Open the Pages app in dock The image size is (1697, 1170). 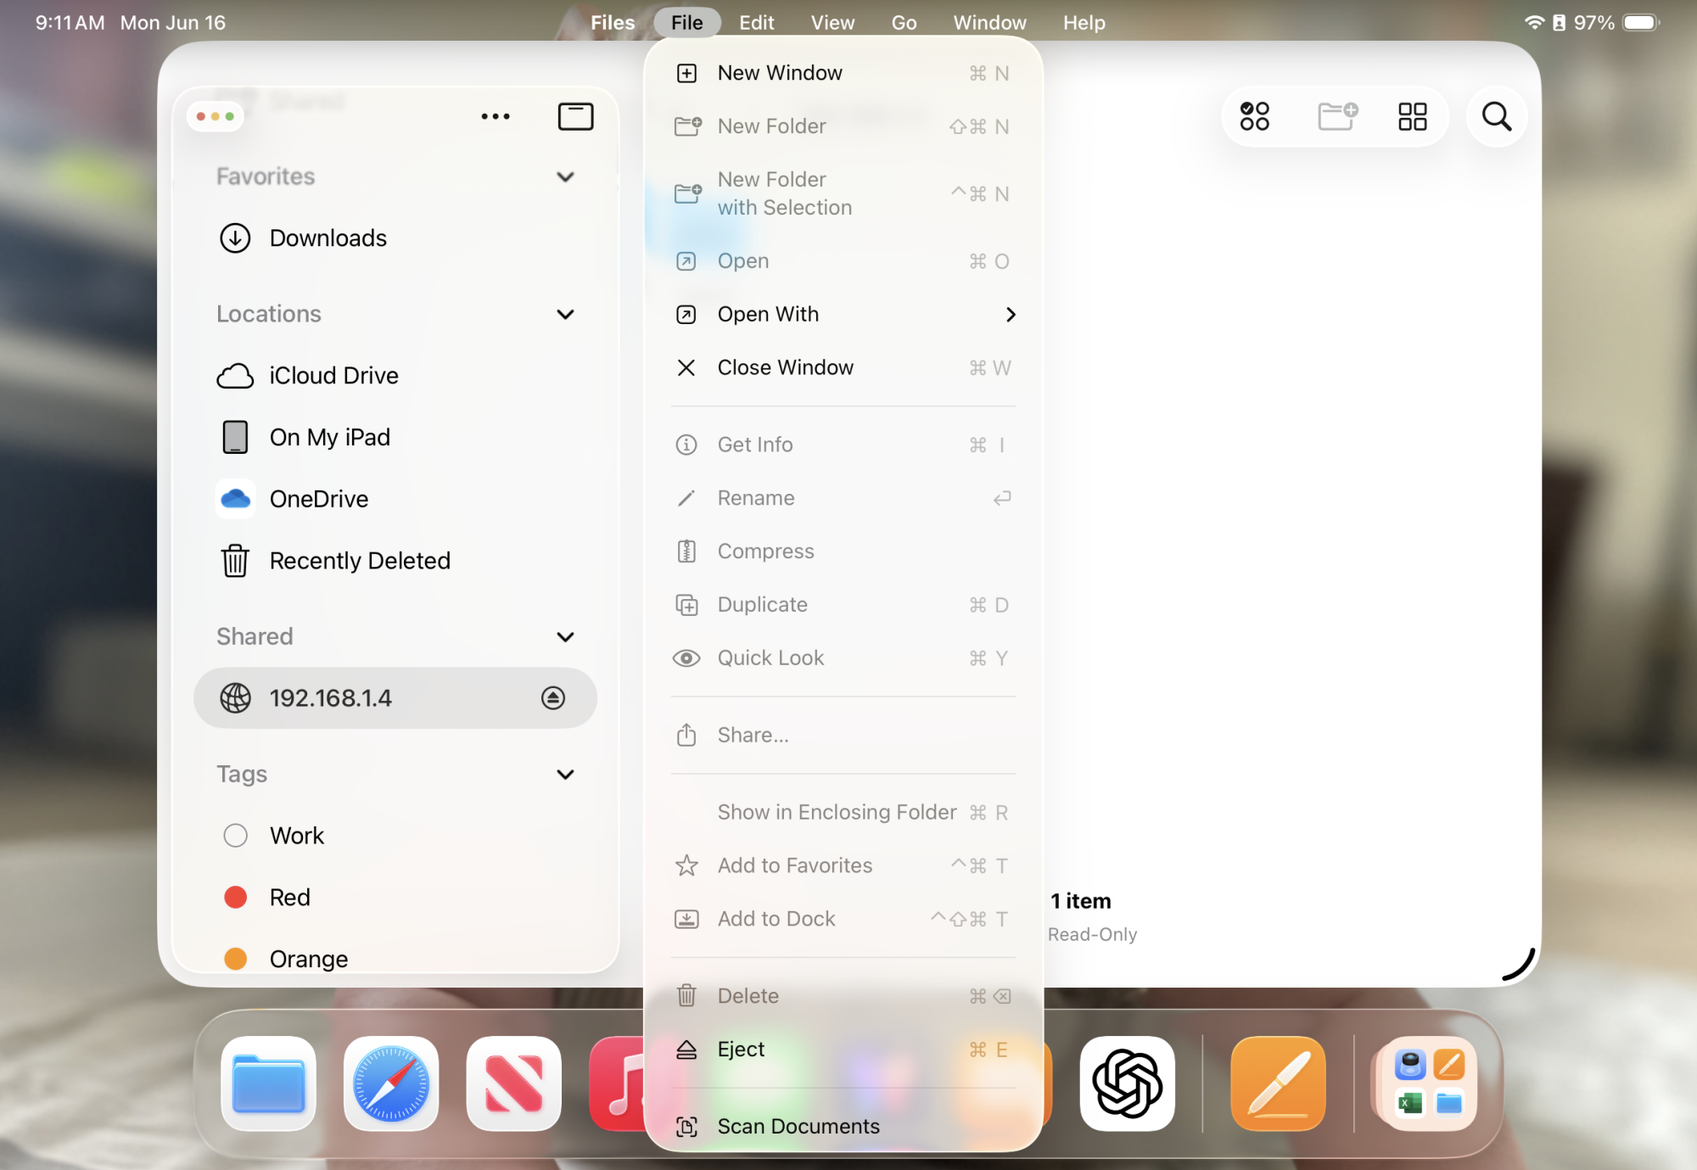coord(1278,1083)
